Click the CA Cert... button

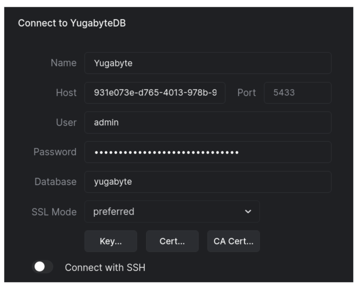(x=233, y=241)
